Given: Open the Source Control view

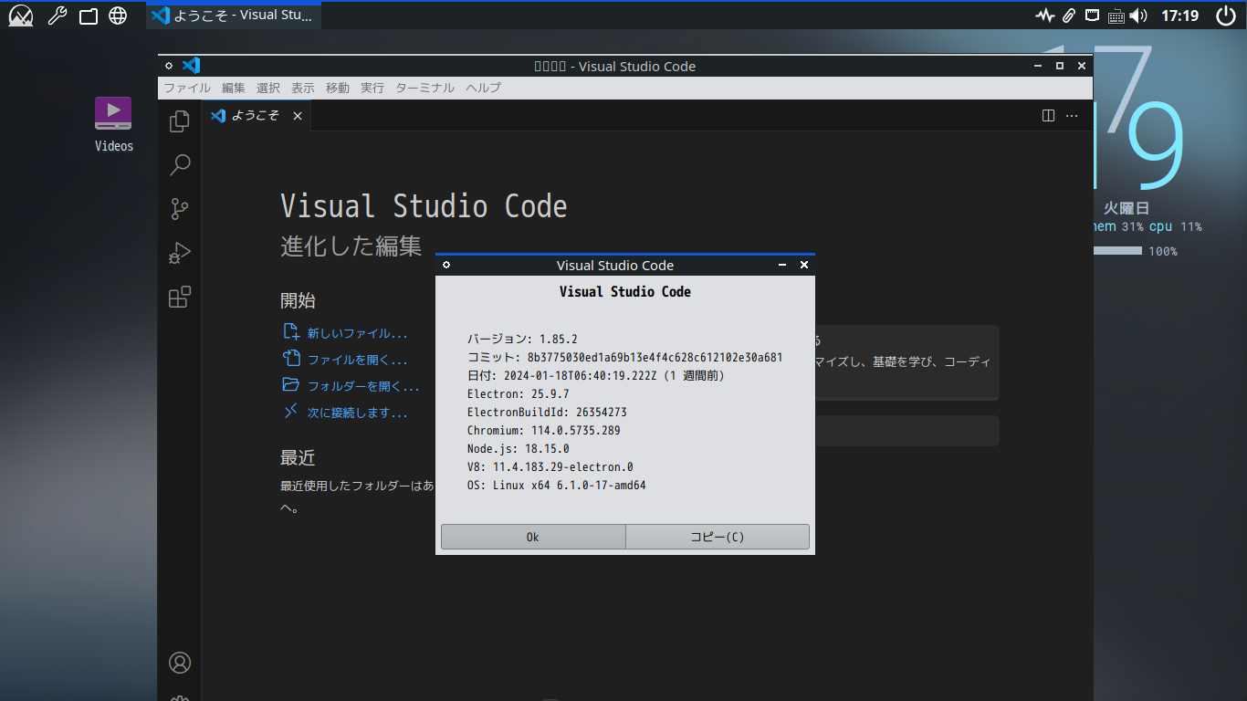Looking at the screenshot, I should (180, 209).
